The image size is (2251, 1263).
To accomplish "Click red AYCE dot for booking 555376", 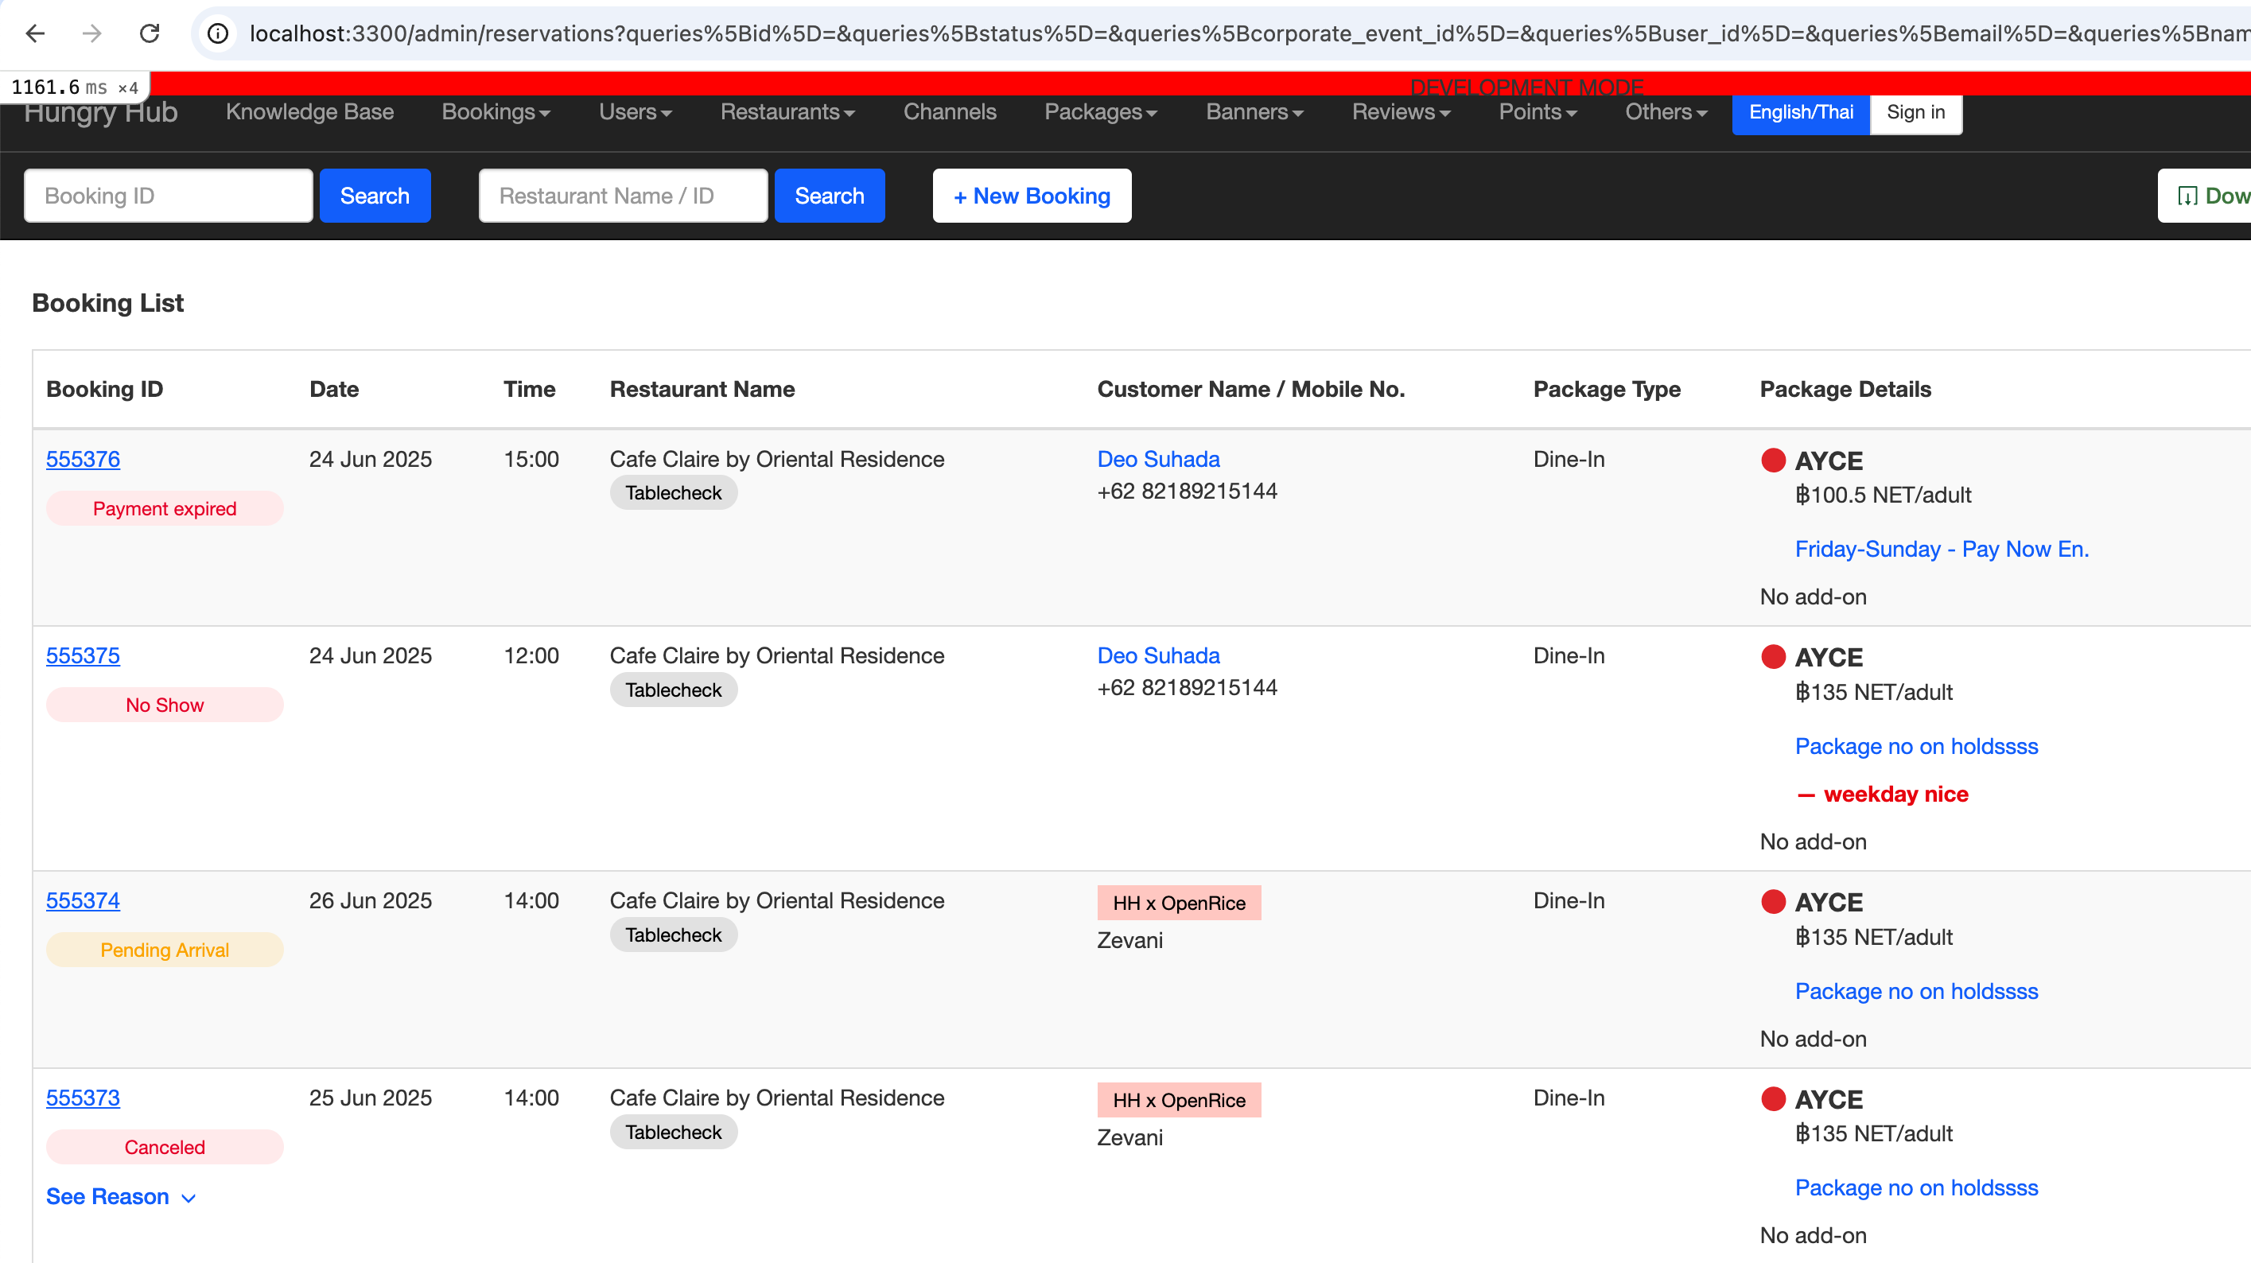I will tap(1773, 460).
